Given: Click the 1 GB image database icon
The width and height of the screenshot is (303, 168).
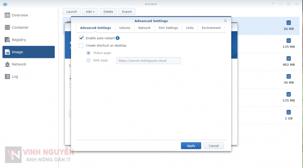Looking at the screenshot, I should tap(289, 112).
